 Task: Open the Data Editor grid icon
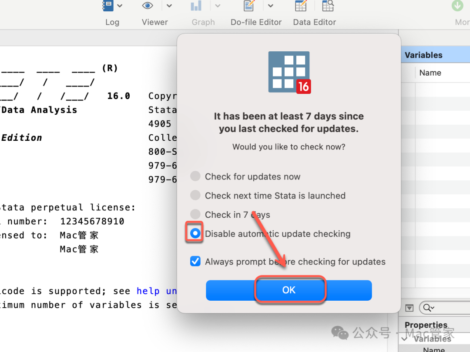tap(301, 6)
